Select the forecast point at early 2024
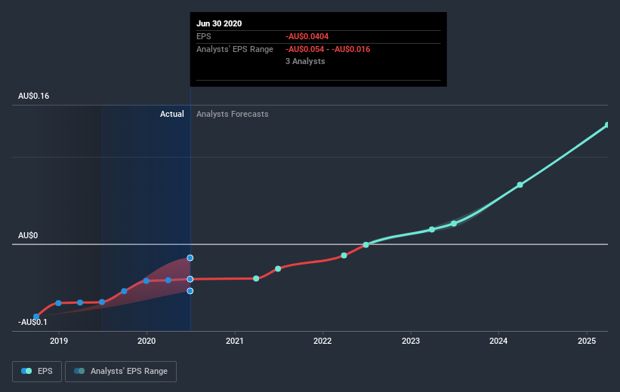 [x=520, y=185]
